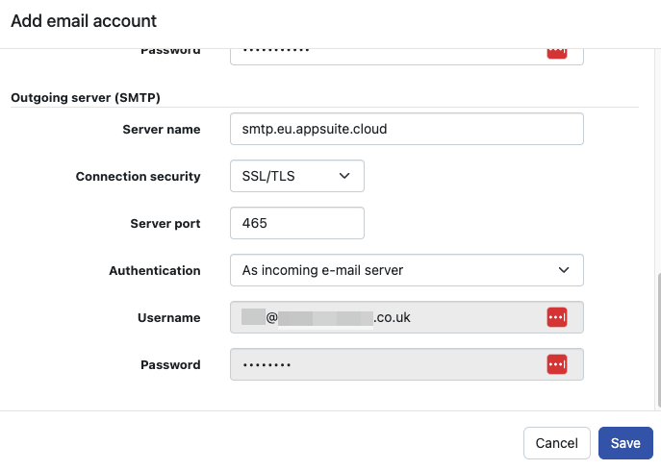Click the greyed-out SMTP Username field
Viewport: 661px width, 470px height.
point(385,317)
